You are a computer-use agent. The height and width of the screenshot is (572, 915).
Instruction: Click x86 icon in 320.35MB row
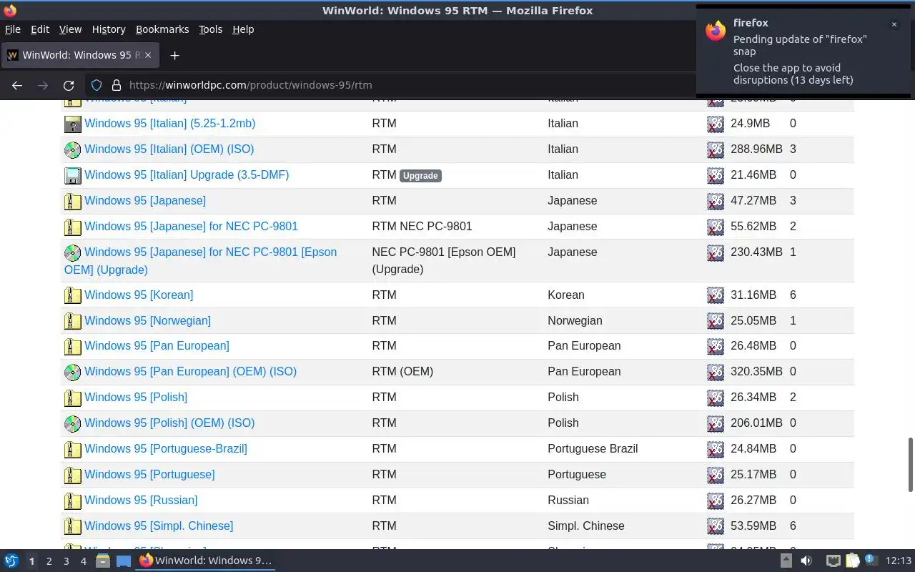pos(716,372)
